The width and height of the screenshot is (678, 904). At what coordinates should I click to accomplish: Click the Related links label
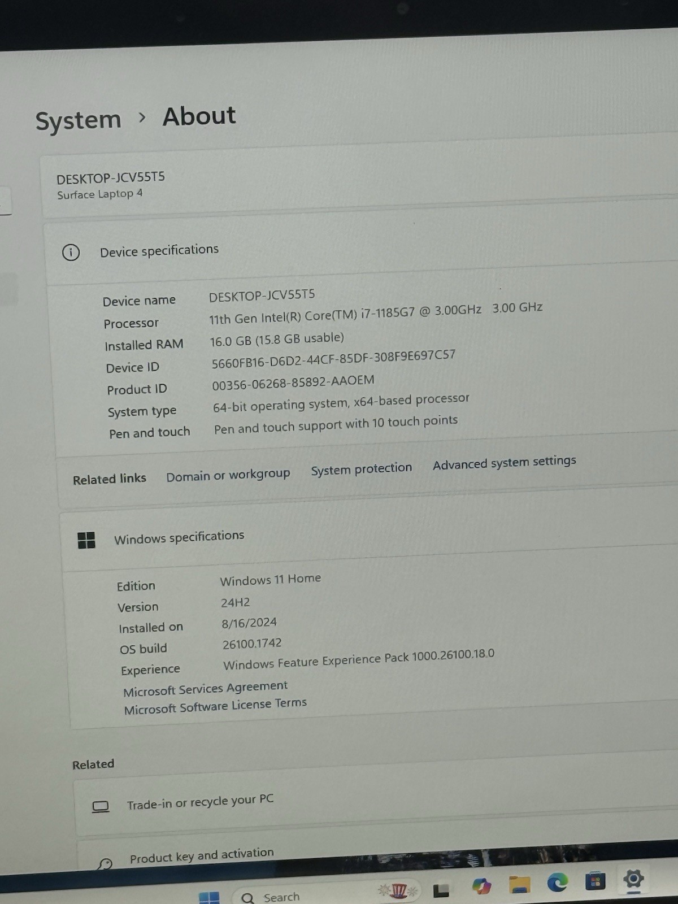coord(110,479)
